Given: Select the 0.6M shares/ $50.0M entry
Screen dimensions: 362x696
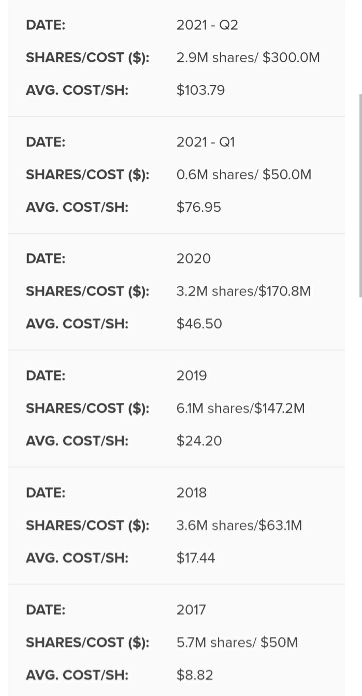Looking at the screenshot, I should [x=244, y=175].
